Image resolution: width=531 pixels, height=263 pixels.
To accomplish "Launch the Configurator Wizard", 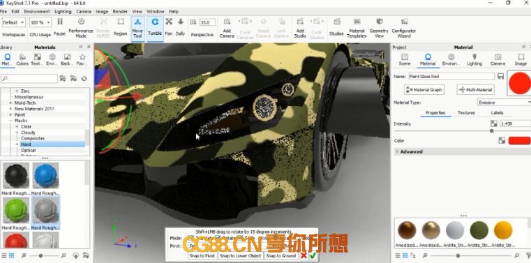I will (x=404, y=22).
